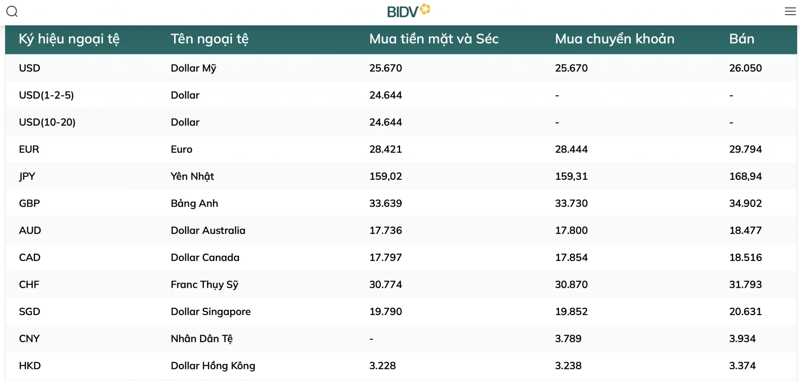This screenshot has height=381, width=800.
Task: Click USD(1-2-5) currency code
Action: (x=46, y=95)
